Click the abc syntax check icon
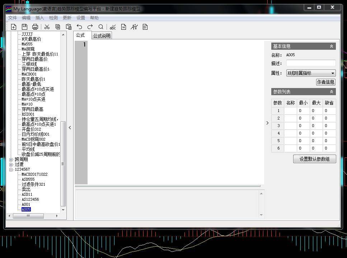The image size is (347, 258). coord(113,27)
